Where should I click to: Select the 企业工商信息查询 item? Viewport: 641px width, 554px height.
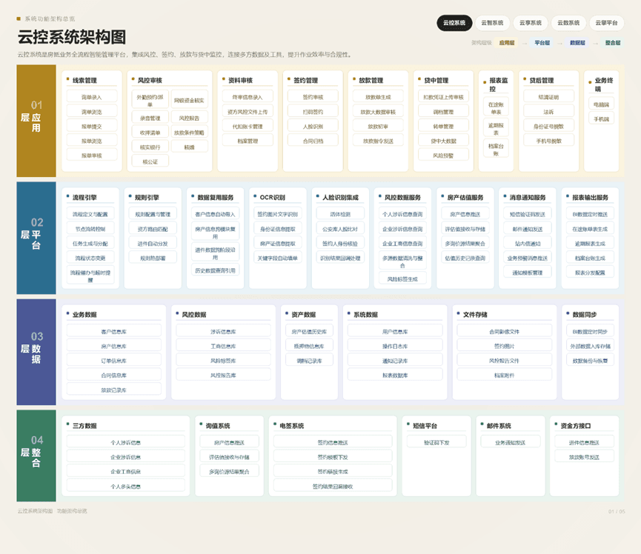tap(402, 244)
